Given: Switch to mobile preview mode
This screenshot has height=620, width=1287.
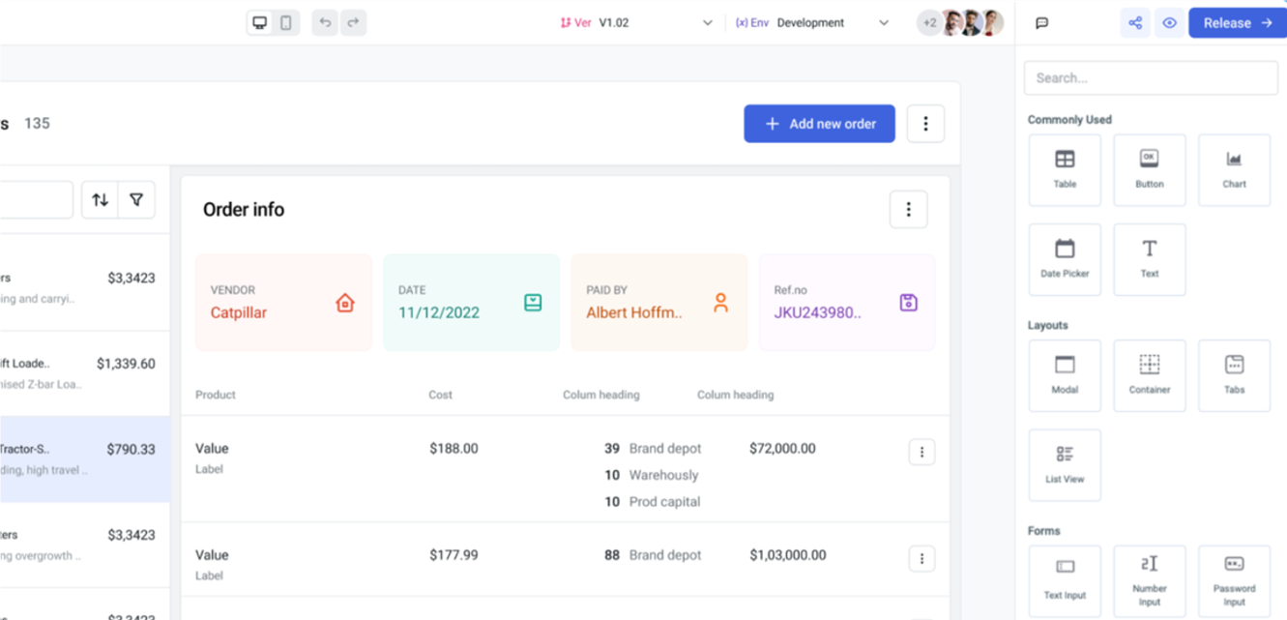Looking at the screenshot, I should (286, 23).
